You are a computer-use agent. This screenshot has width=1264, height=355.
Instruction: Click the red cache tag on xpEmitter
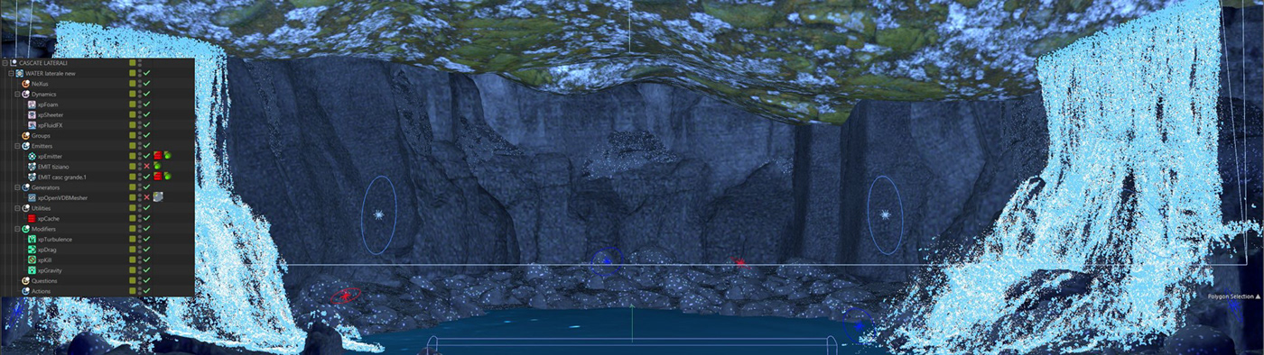[x=157, y=156]
